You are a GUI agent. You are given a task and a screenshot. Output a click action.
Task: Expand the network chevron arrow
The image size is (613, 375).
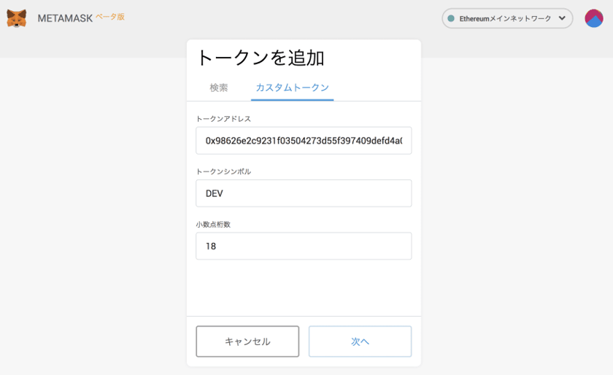point(562,18)
